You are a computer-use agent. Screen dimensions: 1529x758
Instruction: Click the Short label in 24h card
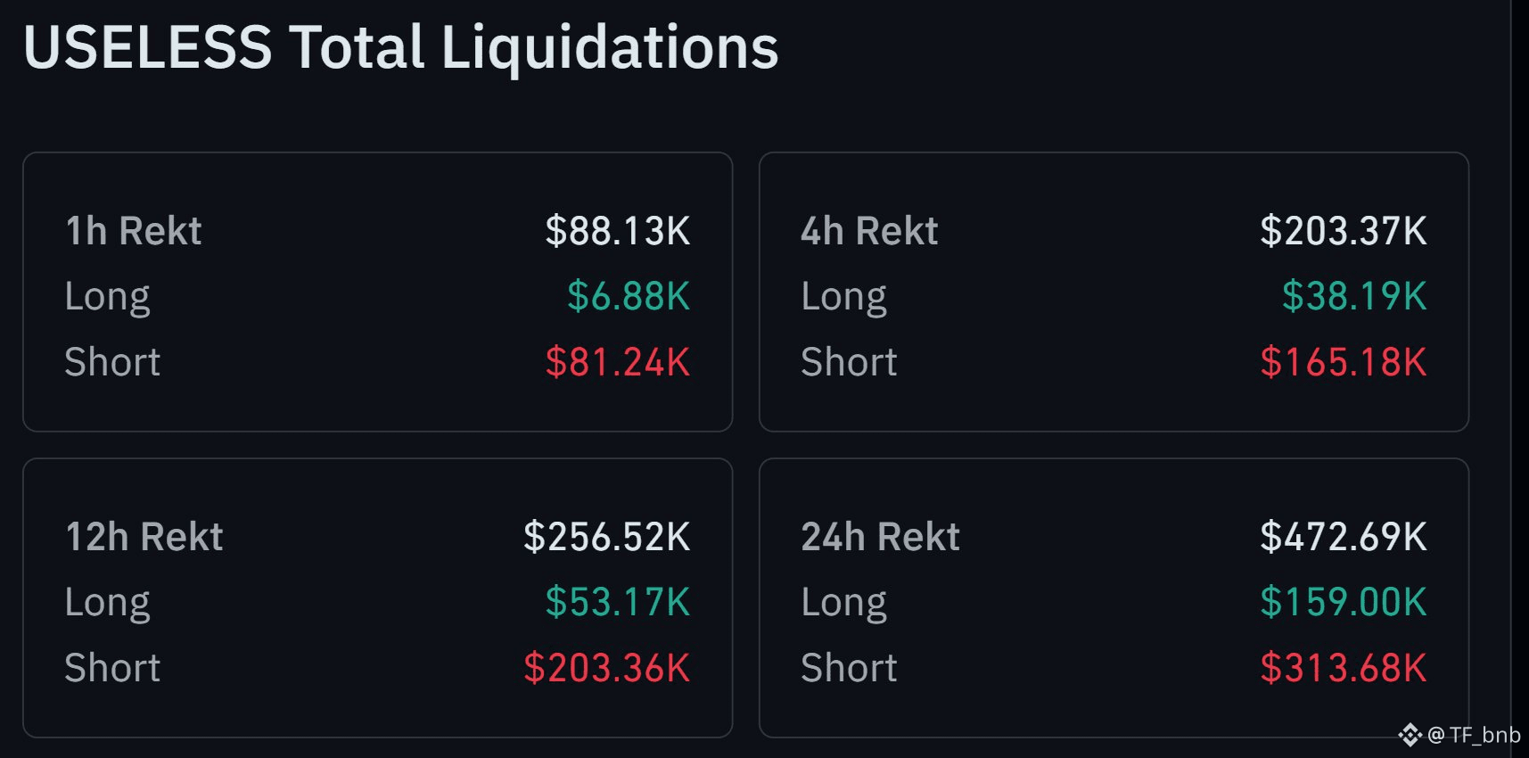point(849,668)
